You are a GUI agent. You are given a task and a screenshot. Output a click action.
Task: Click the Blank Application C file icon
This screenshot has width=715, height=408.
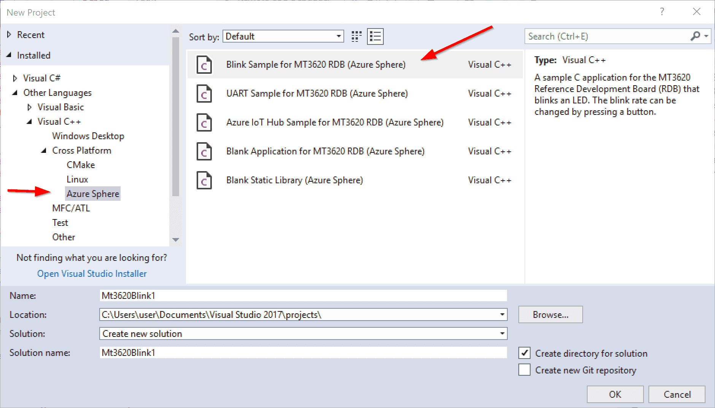(x=204, y=151)
